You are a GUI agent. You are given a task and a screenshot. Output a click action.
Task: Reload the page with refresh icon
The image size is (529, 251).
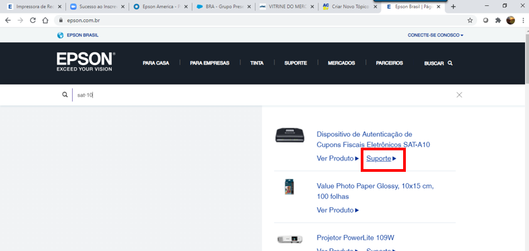(x=33, y=21)
